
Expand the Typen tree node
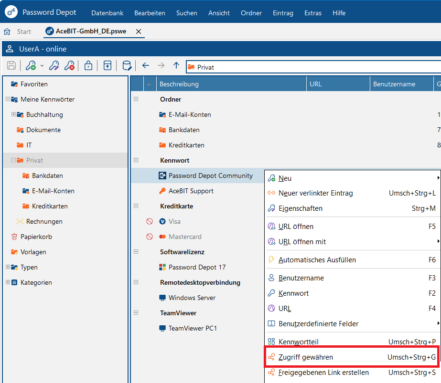click(x=8, y=267)
